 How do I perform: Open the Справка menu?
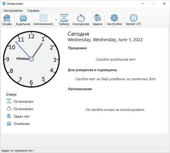[33, 11]
